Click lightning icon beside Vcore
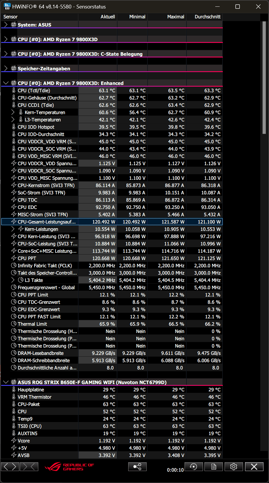Viewport: 269px width, 483px height. pyautogui.click(x=14, y=441)
